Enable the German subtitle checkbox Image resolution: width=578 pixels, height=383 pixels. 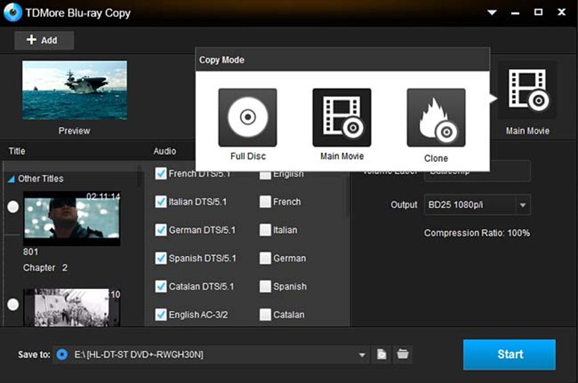pyautogui.click(x=265, y=258)
